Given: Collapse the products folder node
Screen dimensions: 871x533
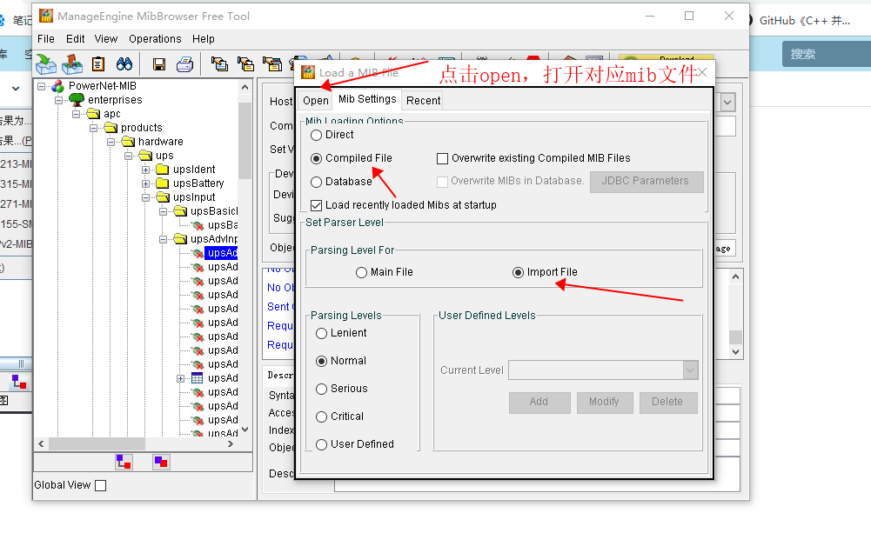Looking at the screenshot, I should point(93,128).
